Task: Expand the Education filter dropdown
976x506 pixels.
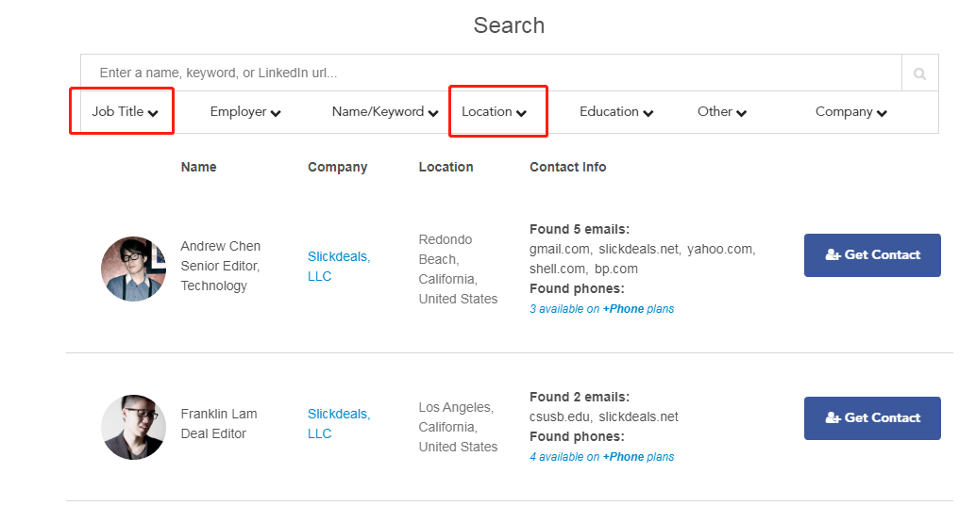Action: (x=616, y=112)
